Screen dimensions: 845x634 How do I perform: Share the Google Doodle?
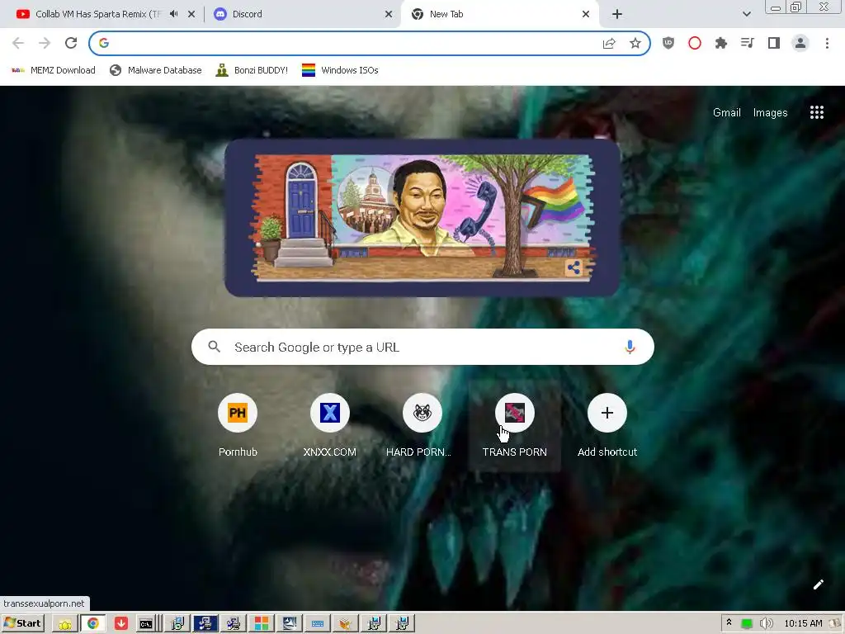point(574,267)
